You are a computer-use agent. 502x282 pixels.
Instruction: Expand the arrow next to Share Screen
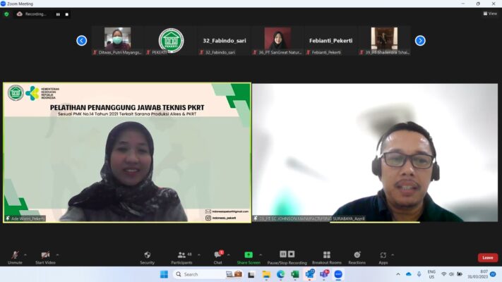coord(261,255)
